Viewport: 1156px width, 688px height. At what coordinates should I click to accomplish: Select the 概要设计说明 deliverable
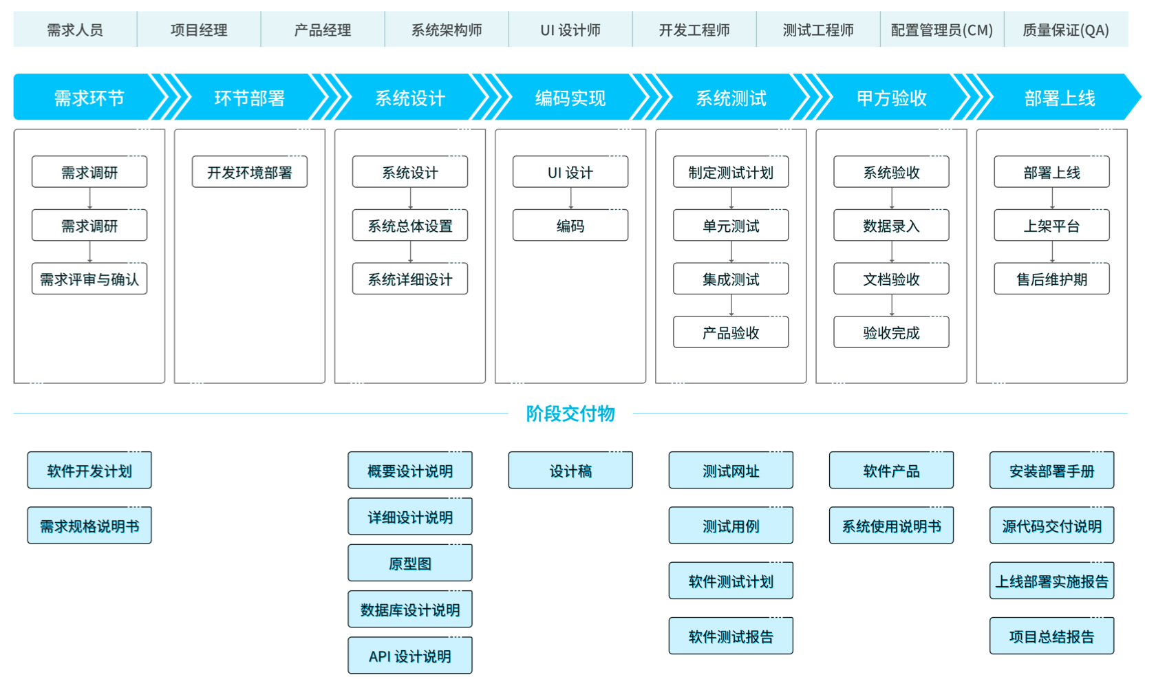[x=410, y=471]
